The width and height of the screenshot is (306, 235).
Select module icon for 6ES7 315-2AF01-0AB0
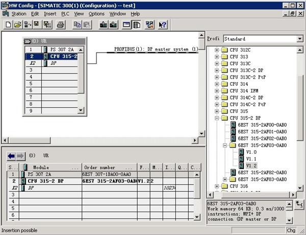(233, 132)
